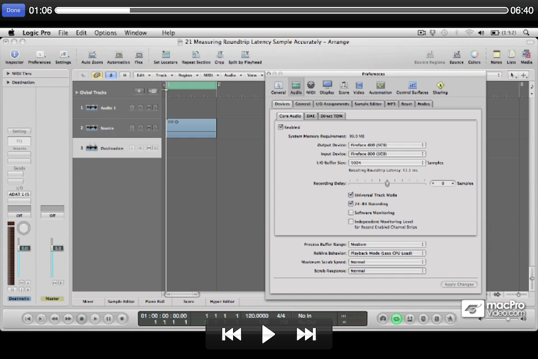Switch to the Sample Editor preferences tab
The height and width of the screenshot is (359, 538).
(x=368, y=104)
